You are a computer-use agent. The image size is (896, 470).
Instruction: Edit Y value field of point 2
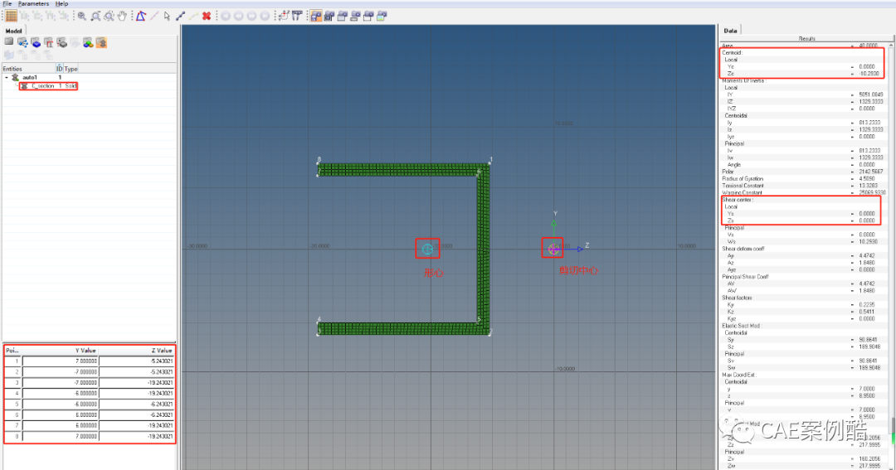(x=61, y=372)
